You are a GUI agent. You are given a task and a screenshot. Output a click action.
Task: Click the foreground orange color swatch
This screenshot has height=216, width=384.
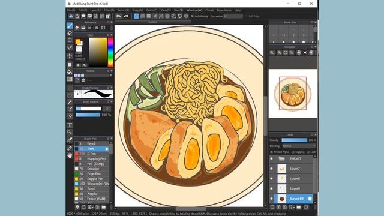(78, 41)
